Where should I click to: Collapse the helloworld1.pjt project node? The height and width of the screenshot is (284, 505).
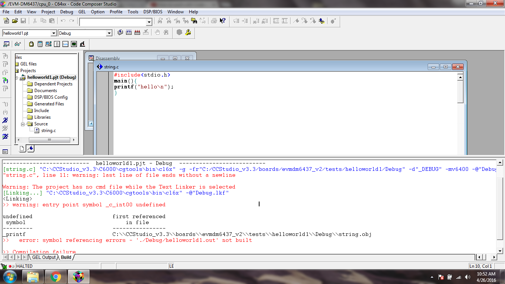(17, 77)
